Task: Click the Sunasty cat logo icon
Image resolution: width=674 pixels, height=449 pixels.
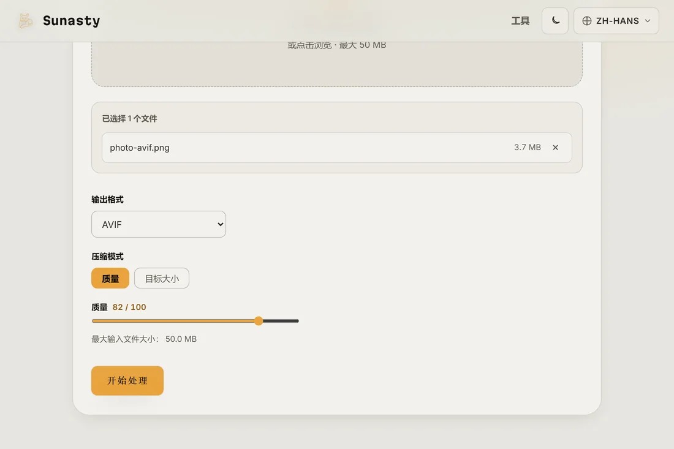Action: pos(25,21)
